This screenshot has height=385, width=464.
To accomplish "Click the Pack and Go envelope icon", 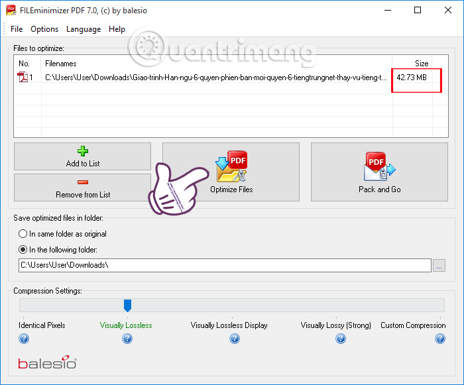I will [380, 166].
